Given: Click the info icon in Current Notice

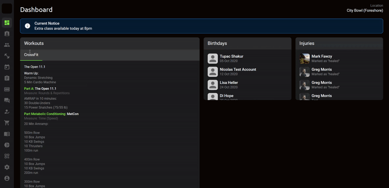Looking at the screenshot, I should [27, 26].
